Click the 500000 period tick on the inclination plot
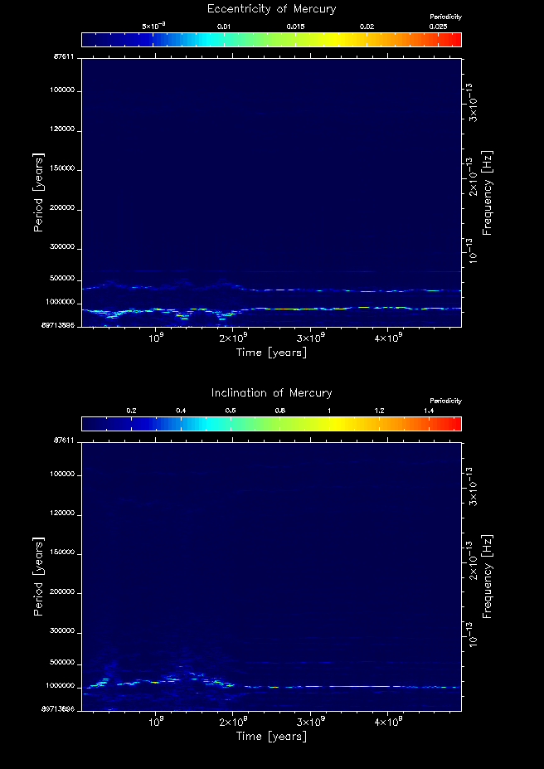544x769 pixels. pos(64,663)
